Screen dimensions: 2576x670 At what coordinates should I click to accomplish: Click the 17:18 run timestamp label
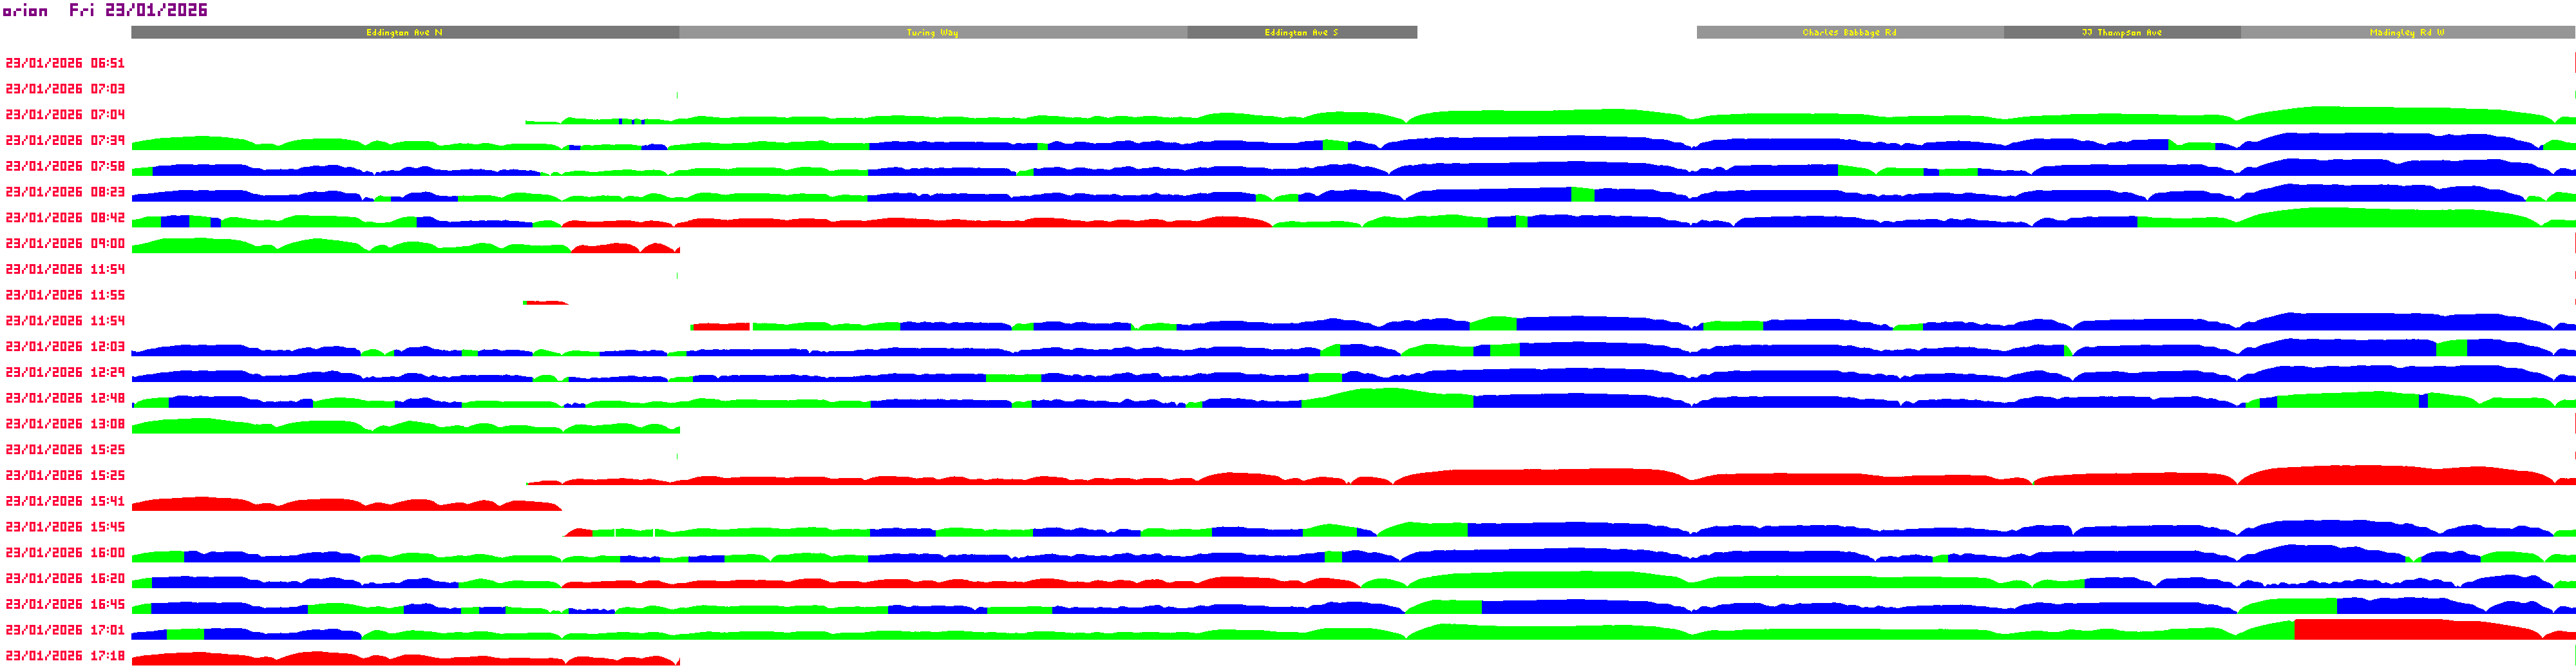point(65,656)
